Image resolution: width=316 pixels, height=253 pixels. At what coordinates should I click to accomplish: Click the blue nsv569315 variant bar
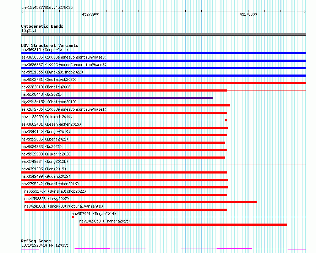(x=163, y=53)
